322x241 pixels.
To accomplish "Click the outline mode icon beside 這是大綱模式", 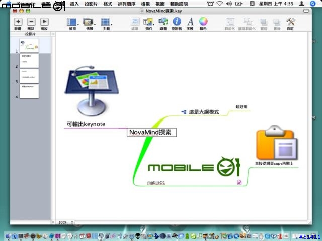I will [x=184, y=112].
